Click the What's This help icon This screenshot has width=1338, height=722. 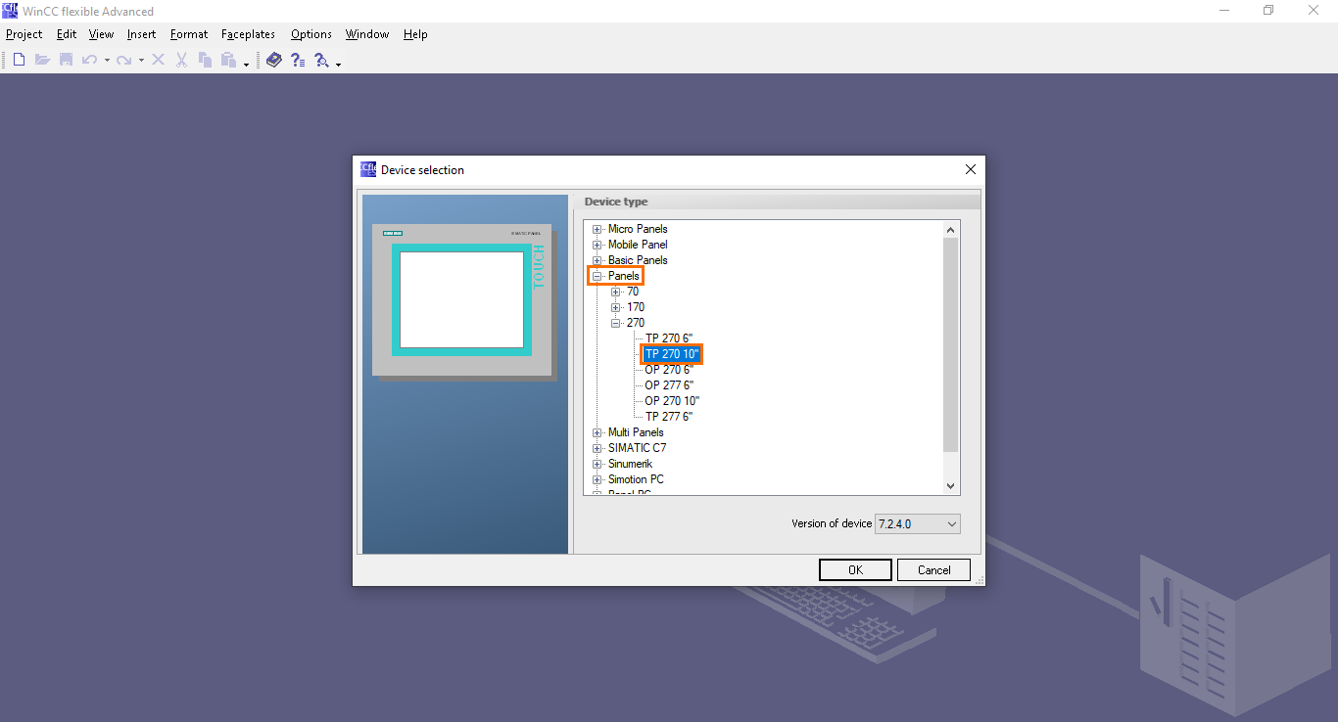pos(298,60)
